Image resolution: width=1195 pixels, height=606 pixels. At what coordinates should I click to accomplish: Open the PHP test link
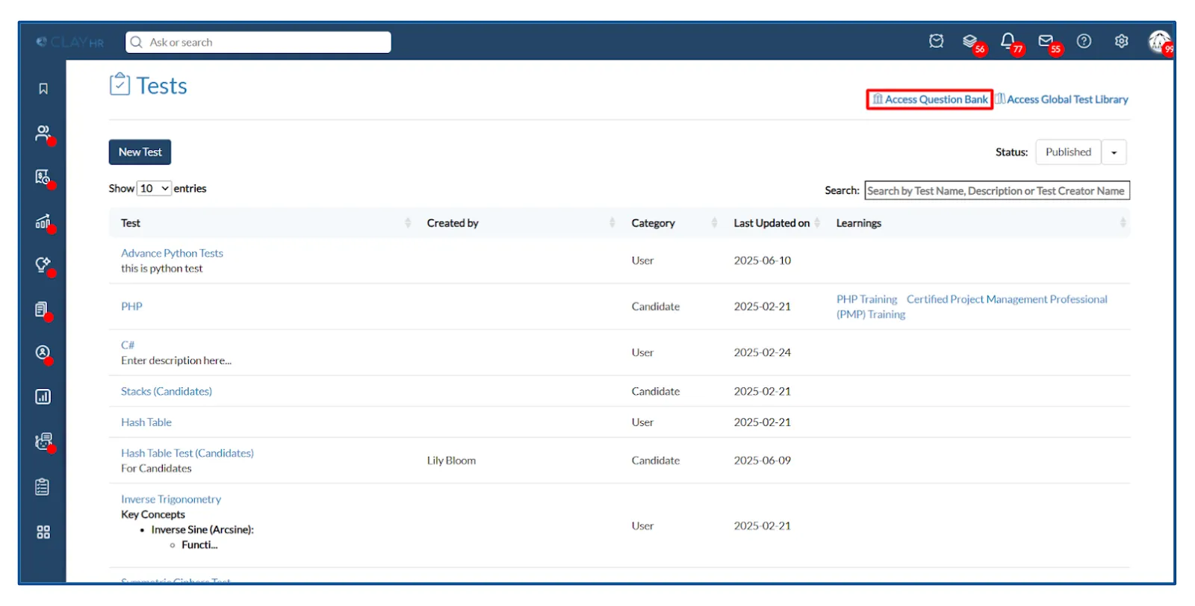click(x=131, y=307)
